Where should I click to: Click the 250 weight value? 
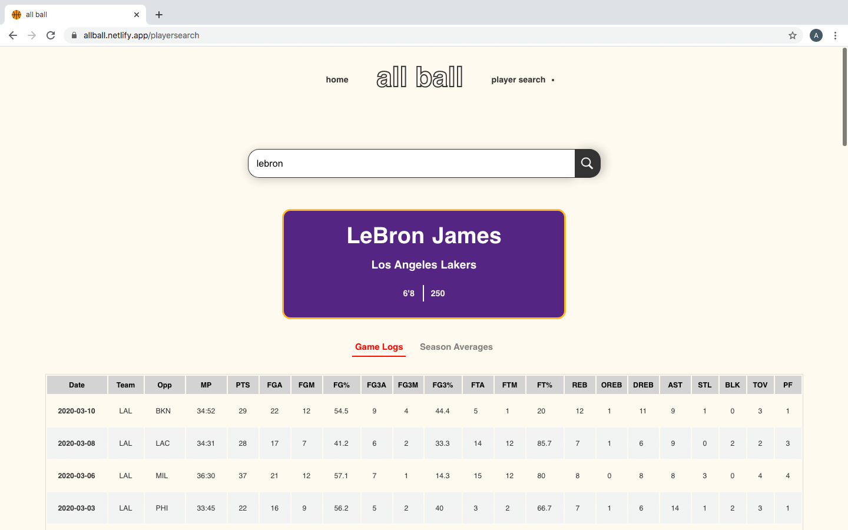(x=438, y=293)
